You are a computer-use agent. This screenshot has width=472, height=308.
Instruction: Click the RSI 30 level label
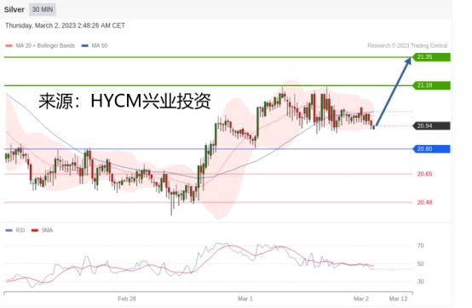click(421, 282)
